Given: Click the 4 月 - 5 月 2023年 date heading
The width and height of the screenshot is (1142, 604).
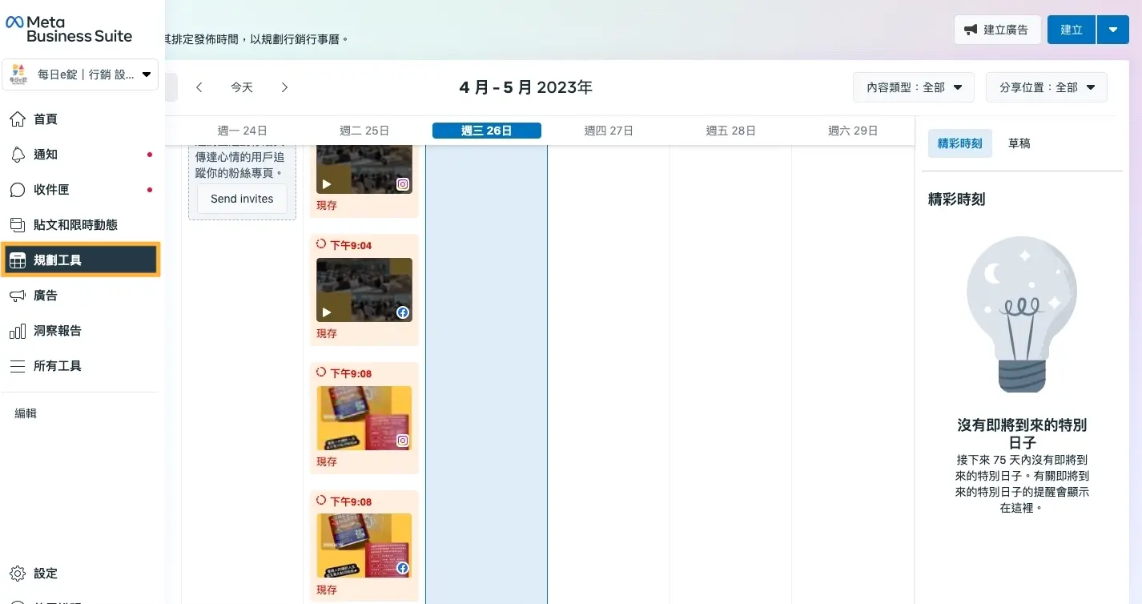Looking at the screenshot, I should [526, 87].
